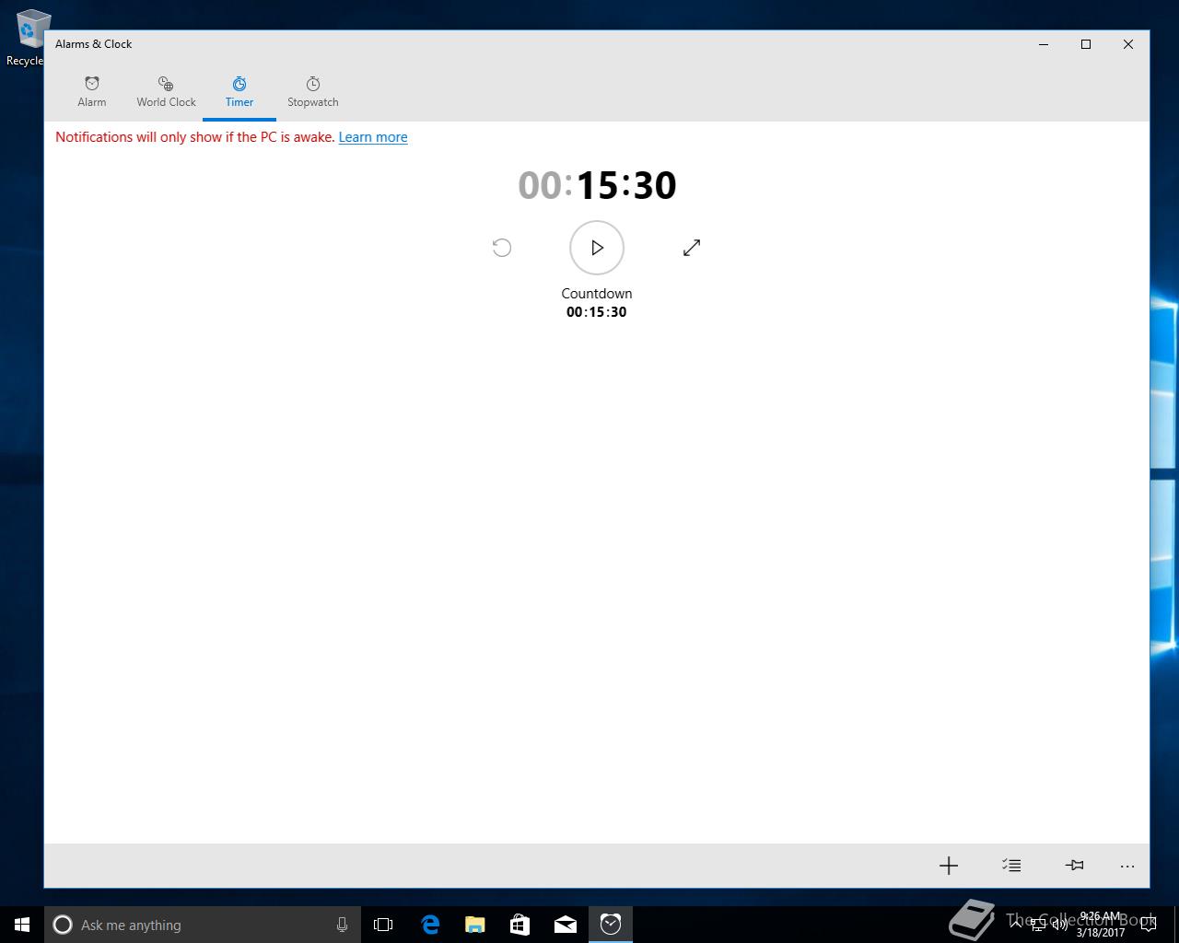The width and height of the screenshot is (1179, 943).
Task: Click the Alarms & Clock taskbar icon
Action: coord(611,925)
